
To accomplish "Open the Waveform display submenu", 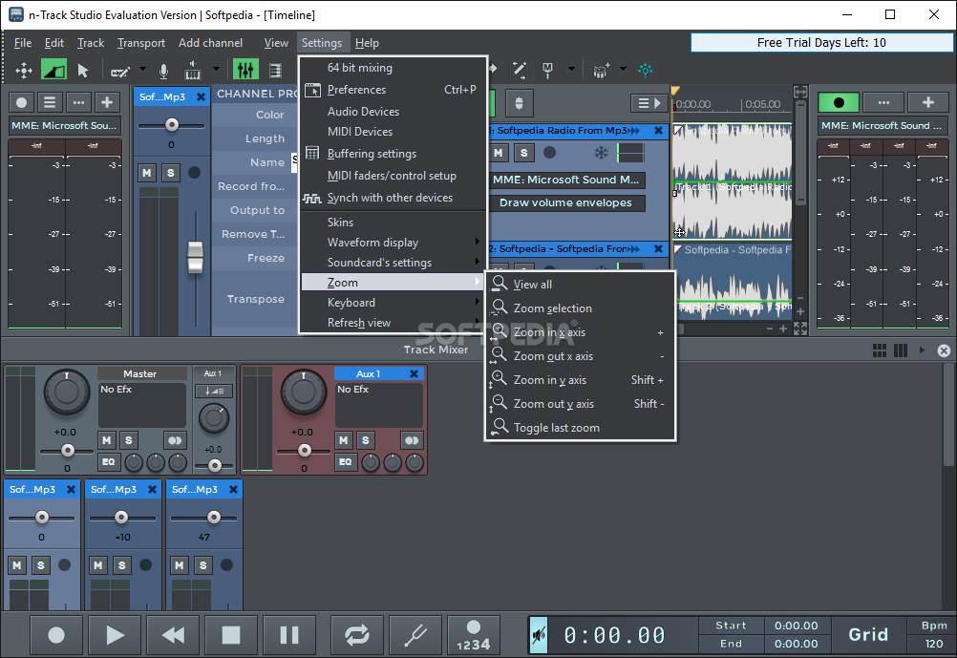I will coord(393,243).
